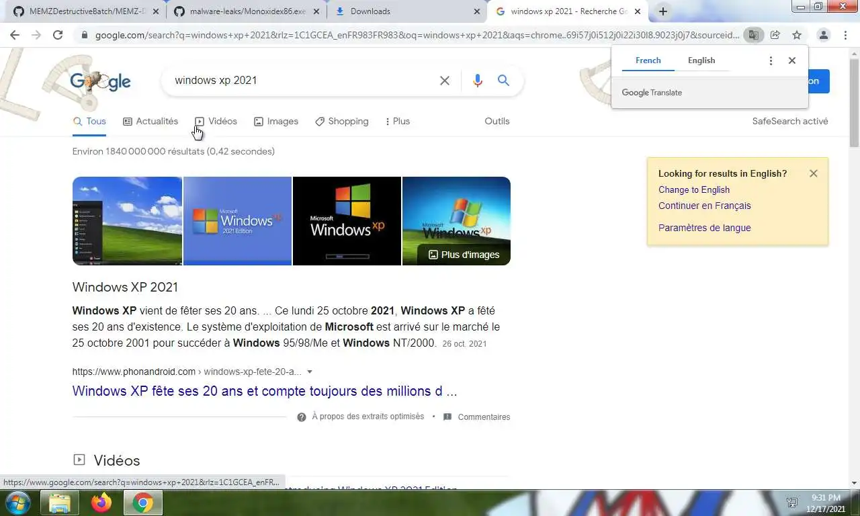Open the black Windows XP boot thumbnail
The width and height of the screenshot is (860, 516).
pos(347,221)
